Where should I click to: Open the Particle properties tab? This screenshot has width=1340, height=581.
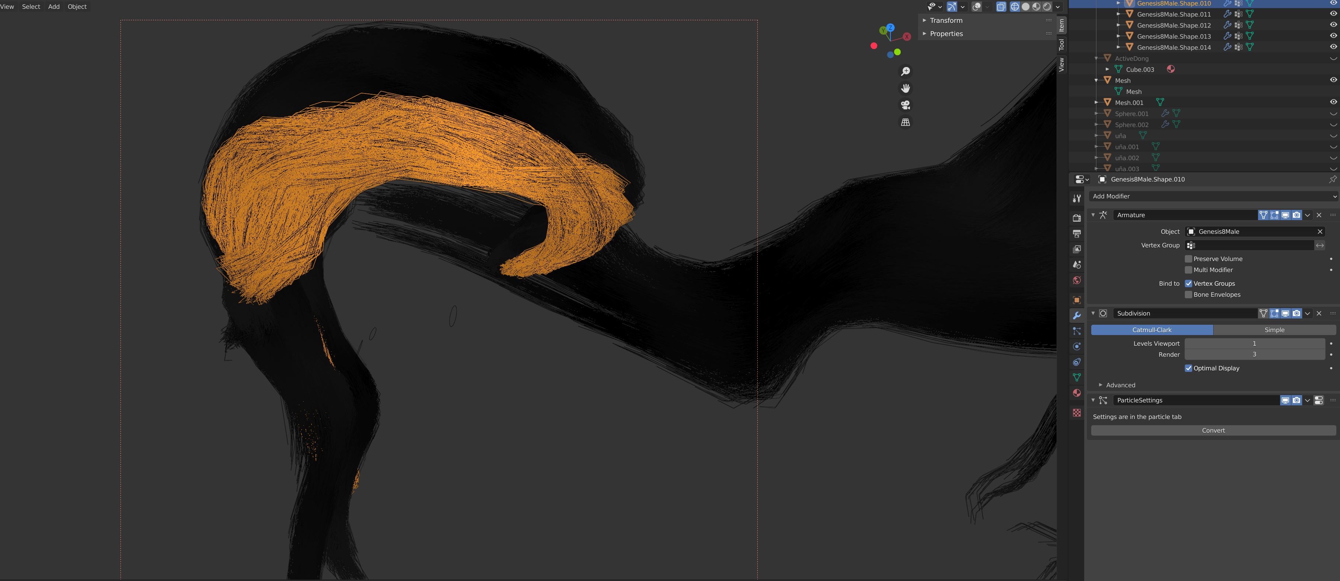click(x=1077, y=331)
